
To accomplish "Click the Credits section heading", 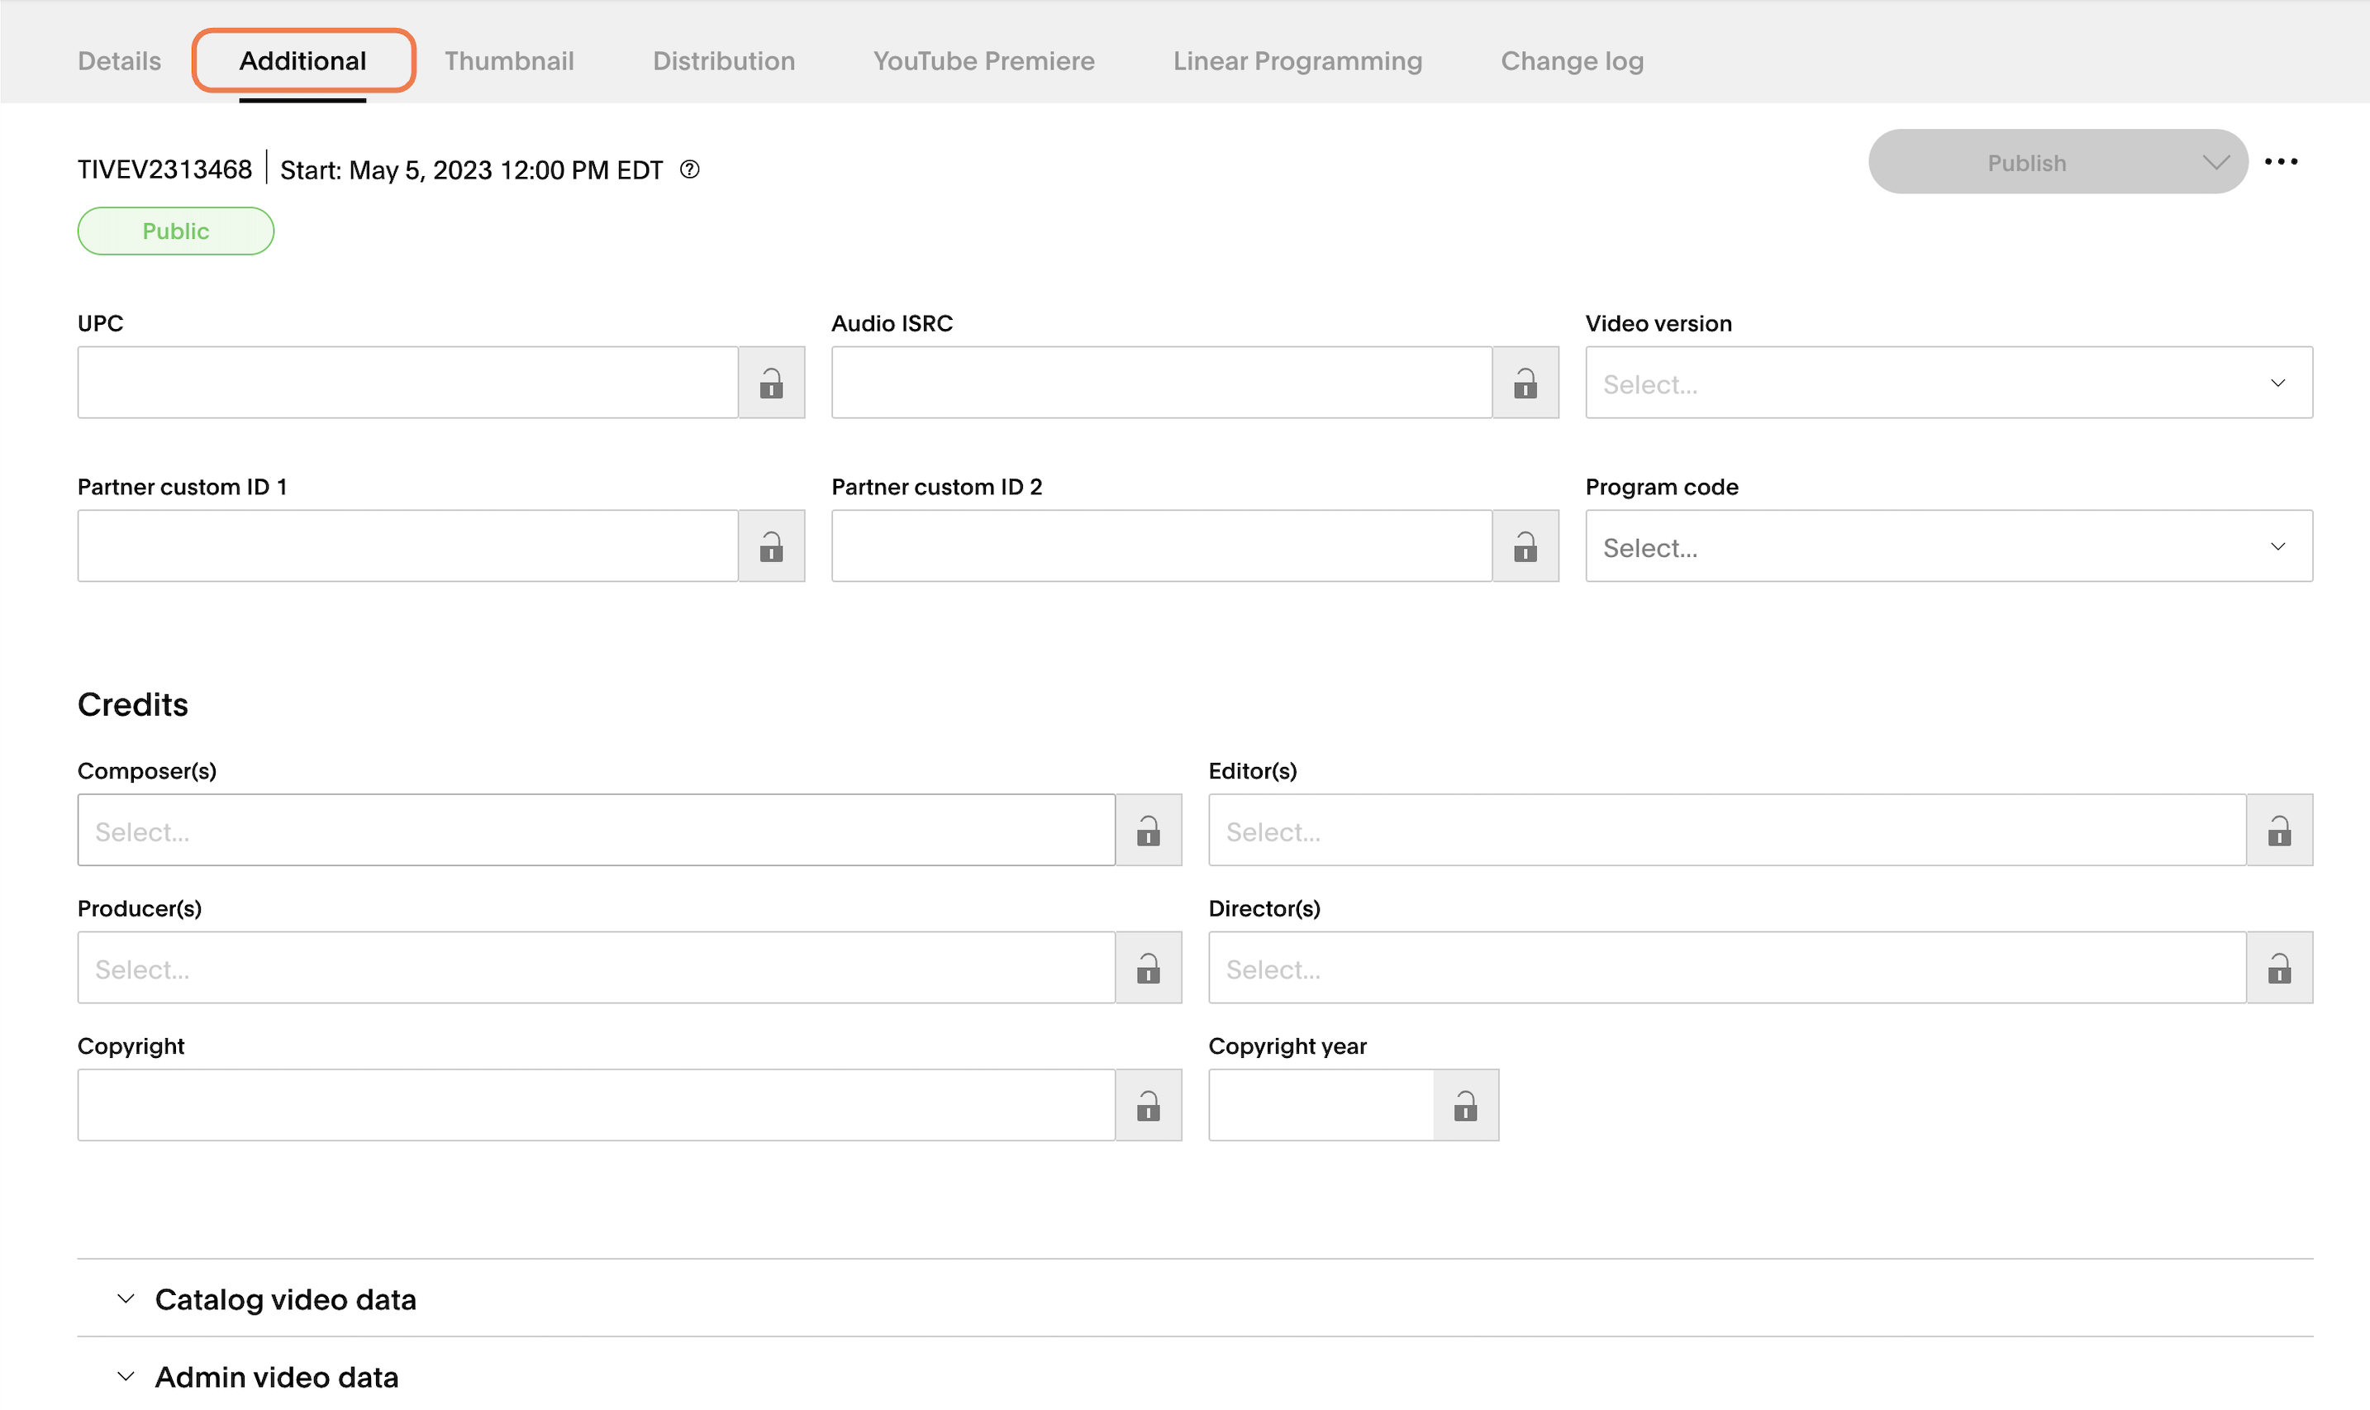I will [133, 705].
